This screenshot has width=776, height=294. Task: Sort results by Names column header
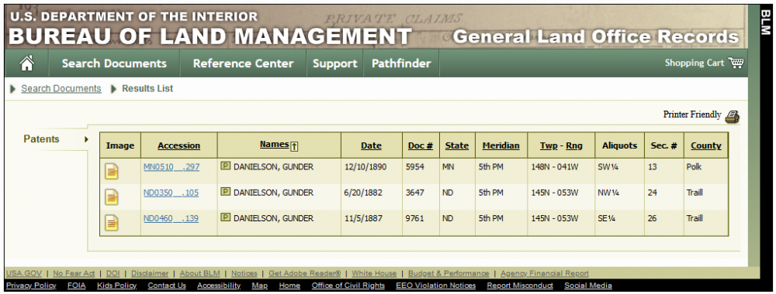(274, 145)
